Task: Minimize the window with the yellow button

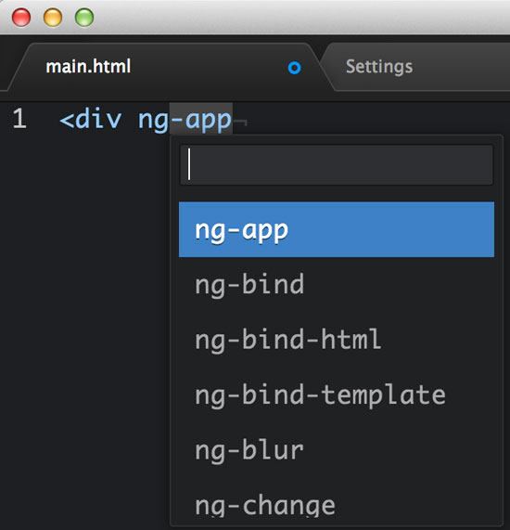Action: [x=53, y=18]
